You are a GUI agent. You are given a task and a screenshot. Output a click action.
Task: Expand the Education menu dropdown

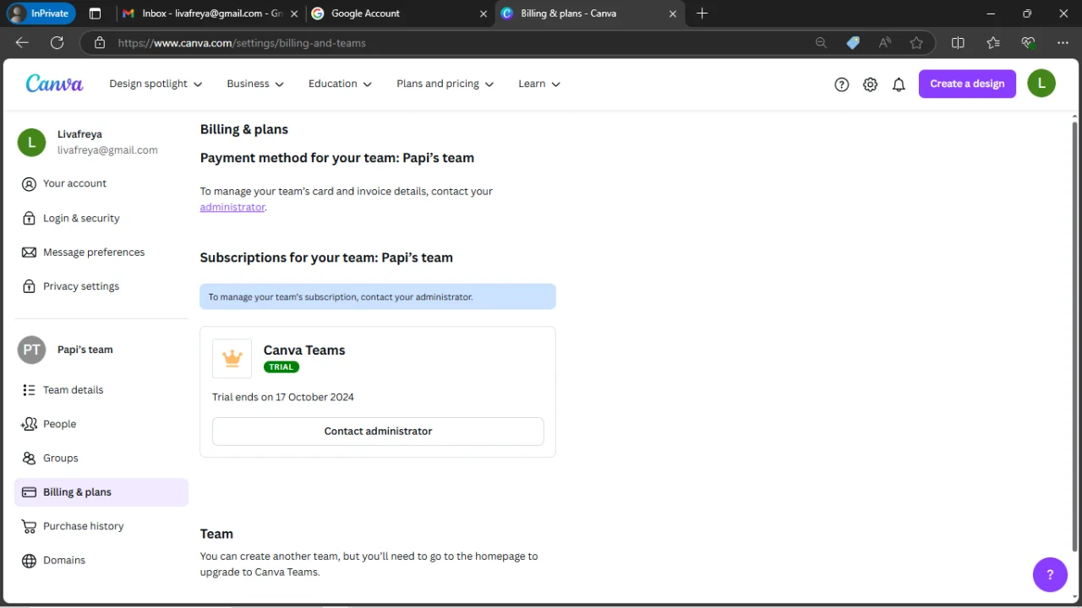click(x=340, y=84)
